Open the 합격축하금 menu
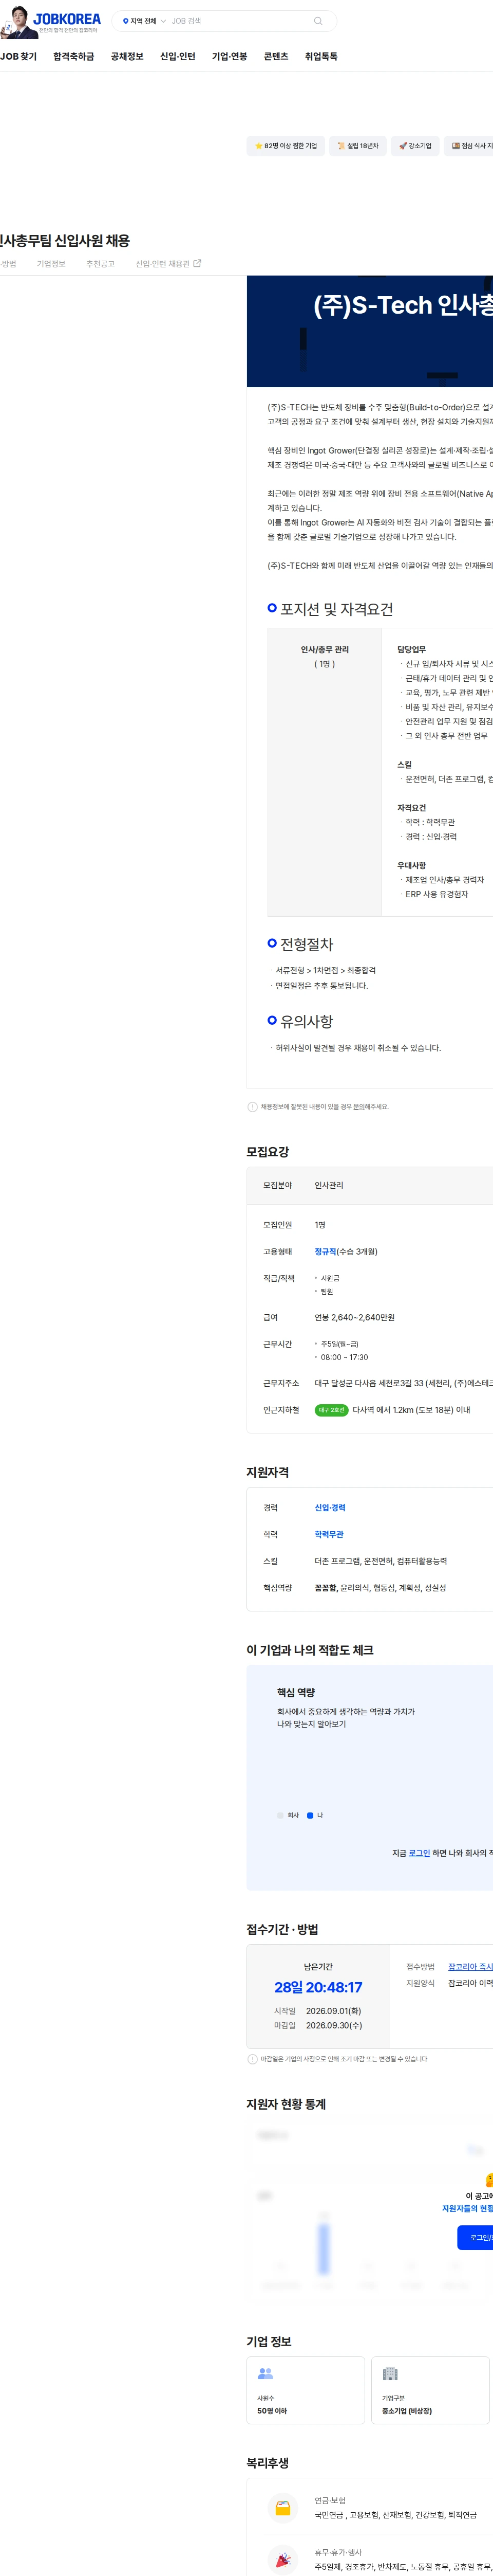This screenshot has height=2576, width=493. point(74,57)
